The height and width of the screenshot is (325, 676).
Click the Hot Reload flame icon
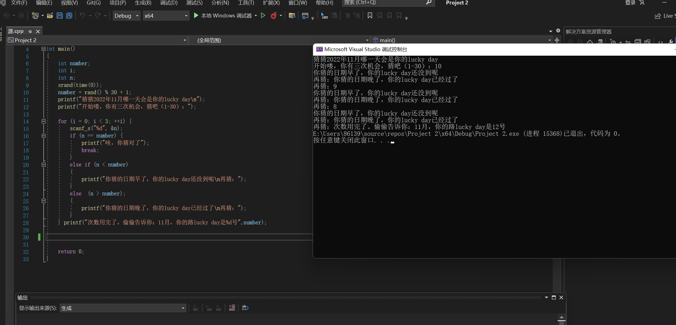pos(273,16)
